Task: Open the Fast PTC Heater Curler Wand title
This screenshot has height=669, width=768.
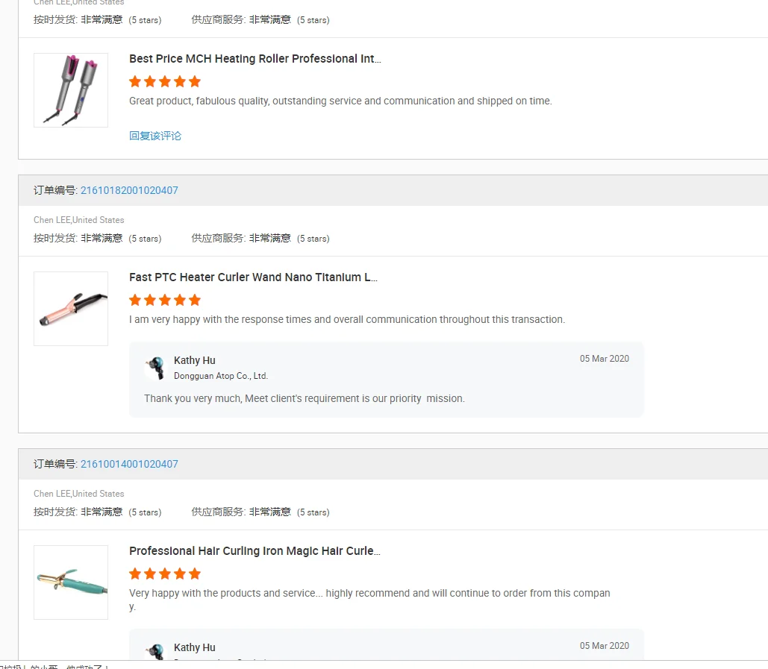Action: (253, 277)
